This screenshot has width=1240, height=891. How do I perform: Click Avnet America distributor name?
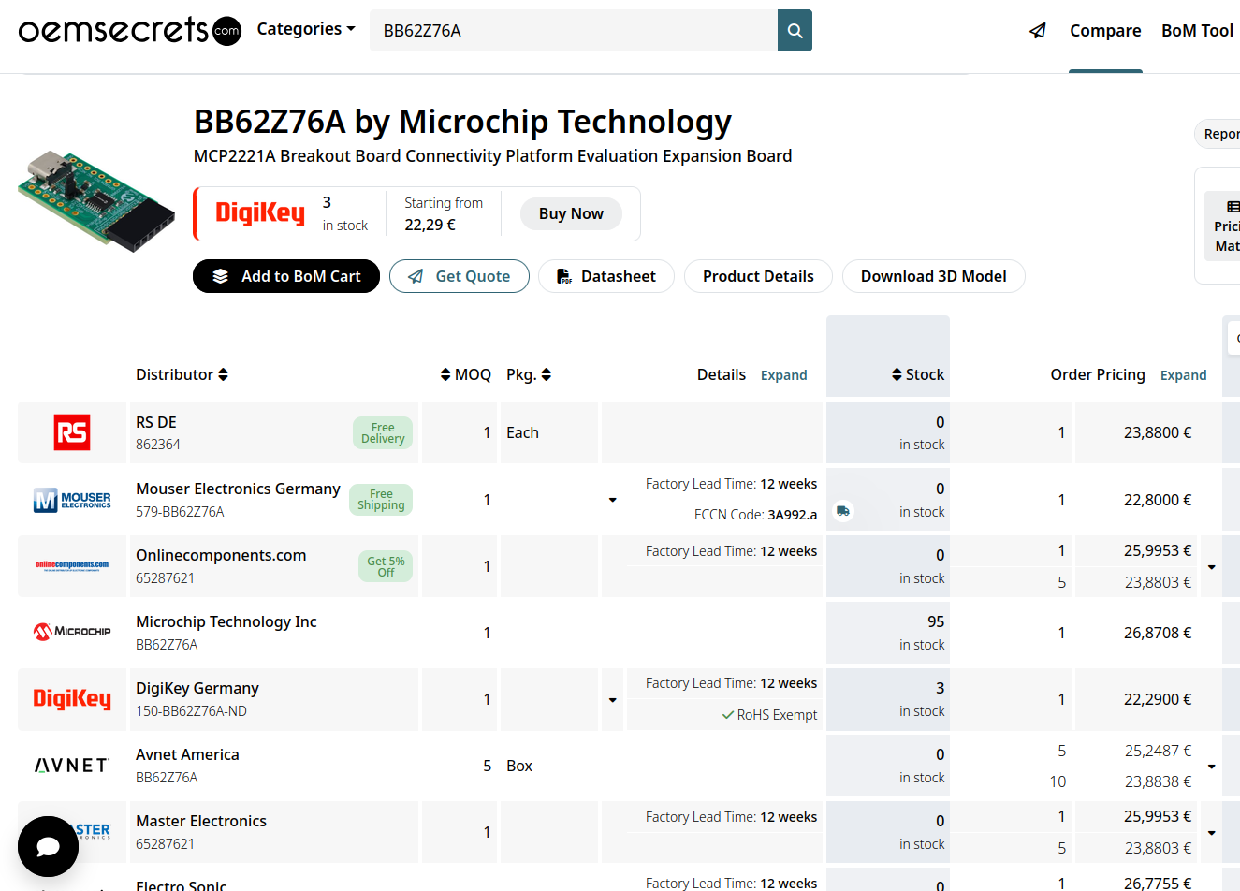click(x=187, y=754)
